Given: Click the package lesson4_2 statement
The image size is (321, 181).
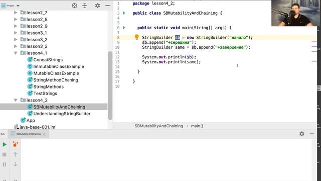Looking at the screenshot, I should (x=154, y=4).
